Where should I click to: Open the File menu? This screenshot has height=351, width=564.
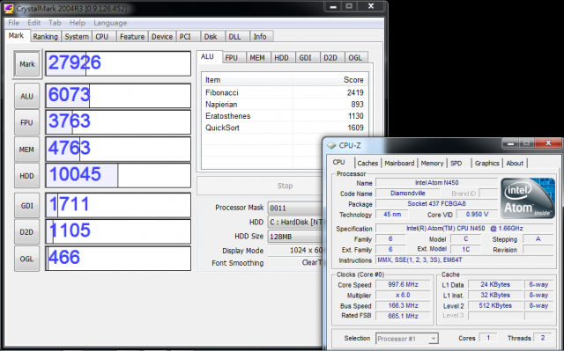[14, 23]
